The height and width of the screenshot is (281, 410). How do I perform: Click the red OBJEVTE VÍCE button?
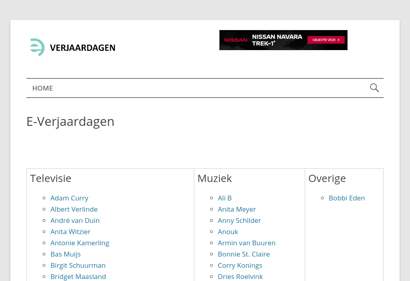(x=326, y=40)
